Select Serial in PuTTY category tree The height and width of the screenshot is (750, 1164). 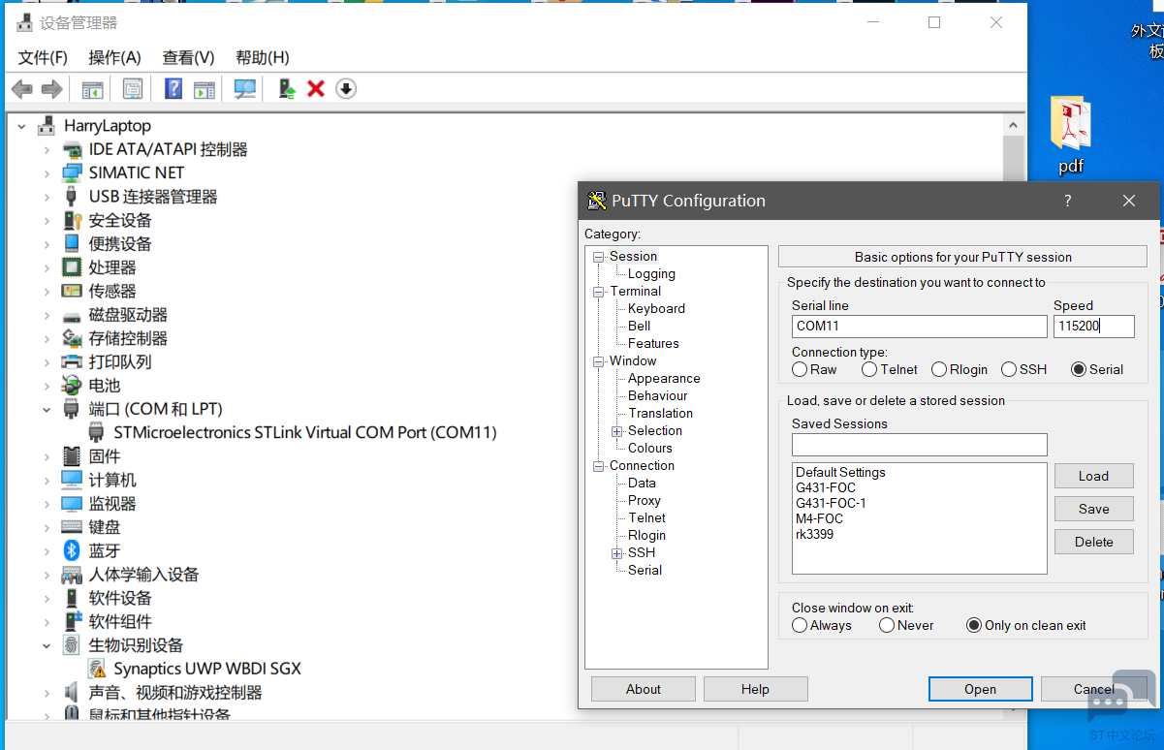click(645, 570)
